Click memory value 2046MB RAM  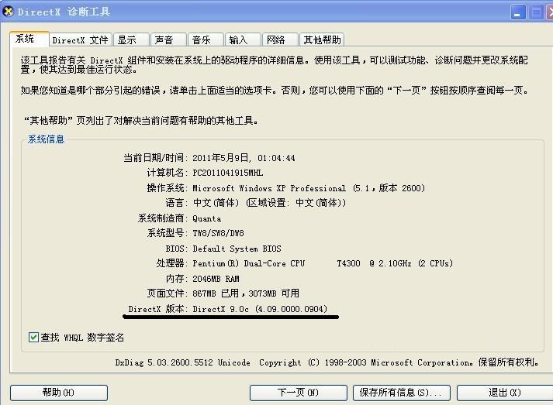216,279
